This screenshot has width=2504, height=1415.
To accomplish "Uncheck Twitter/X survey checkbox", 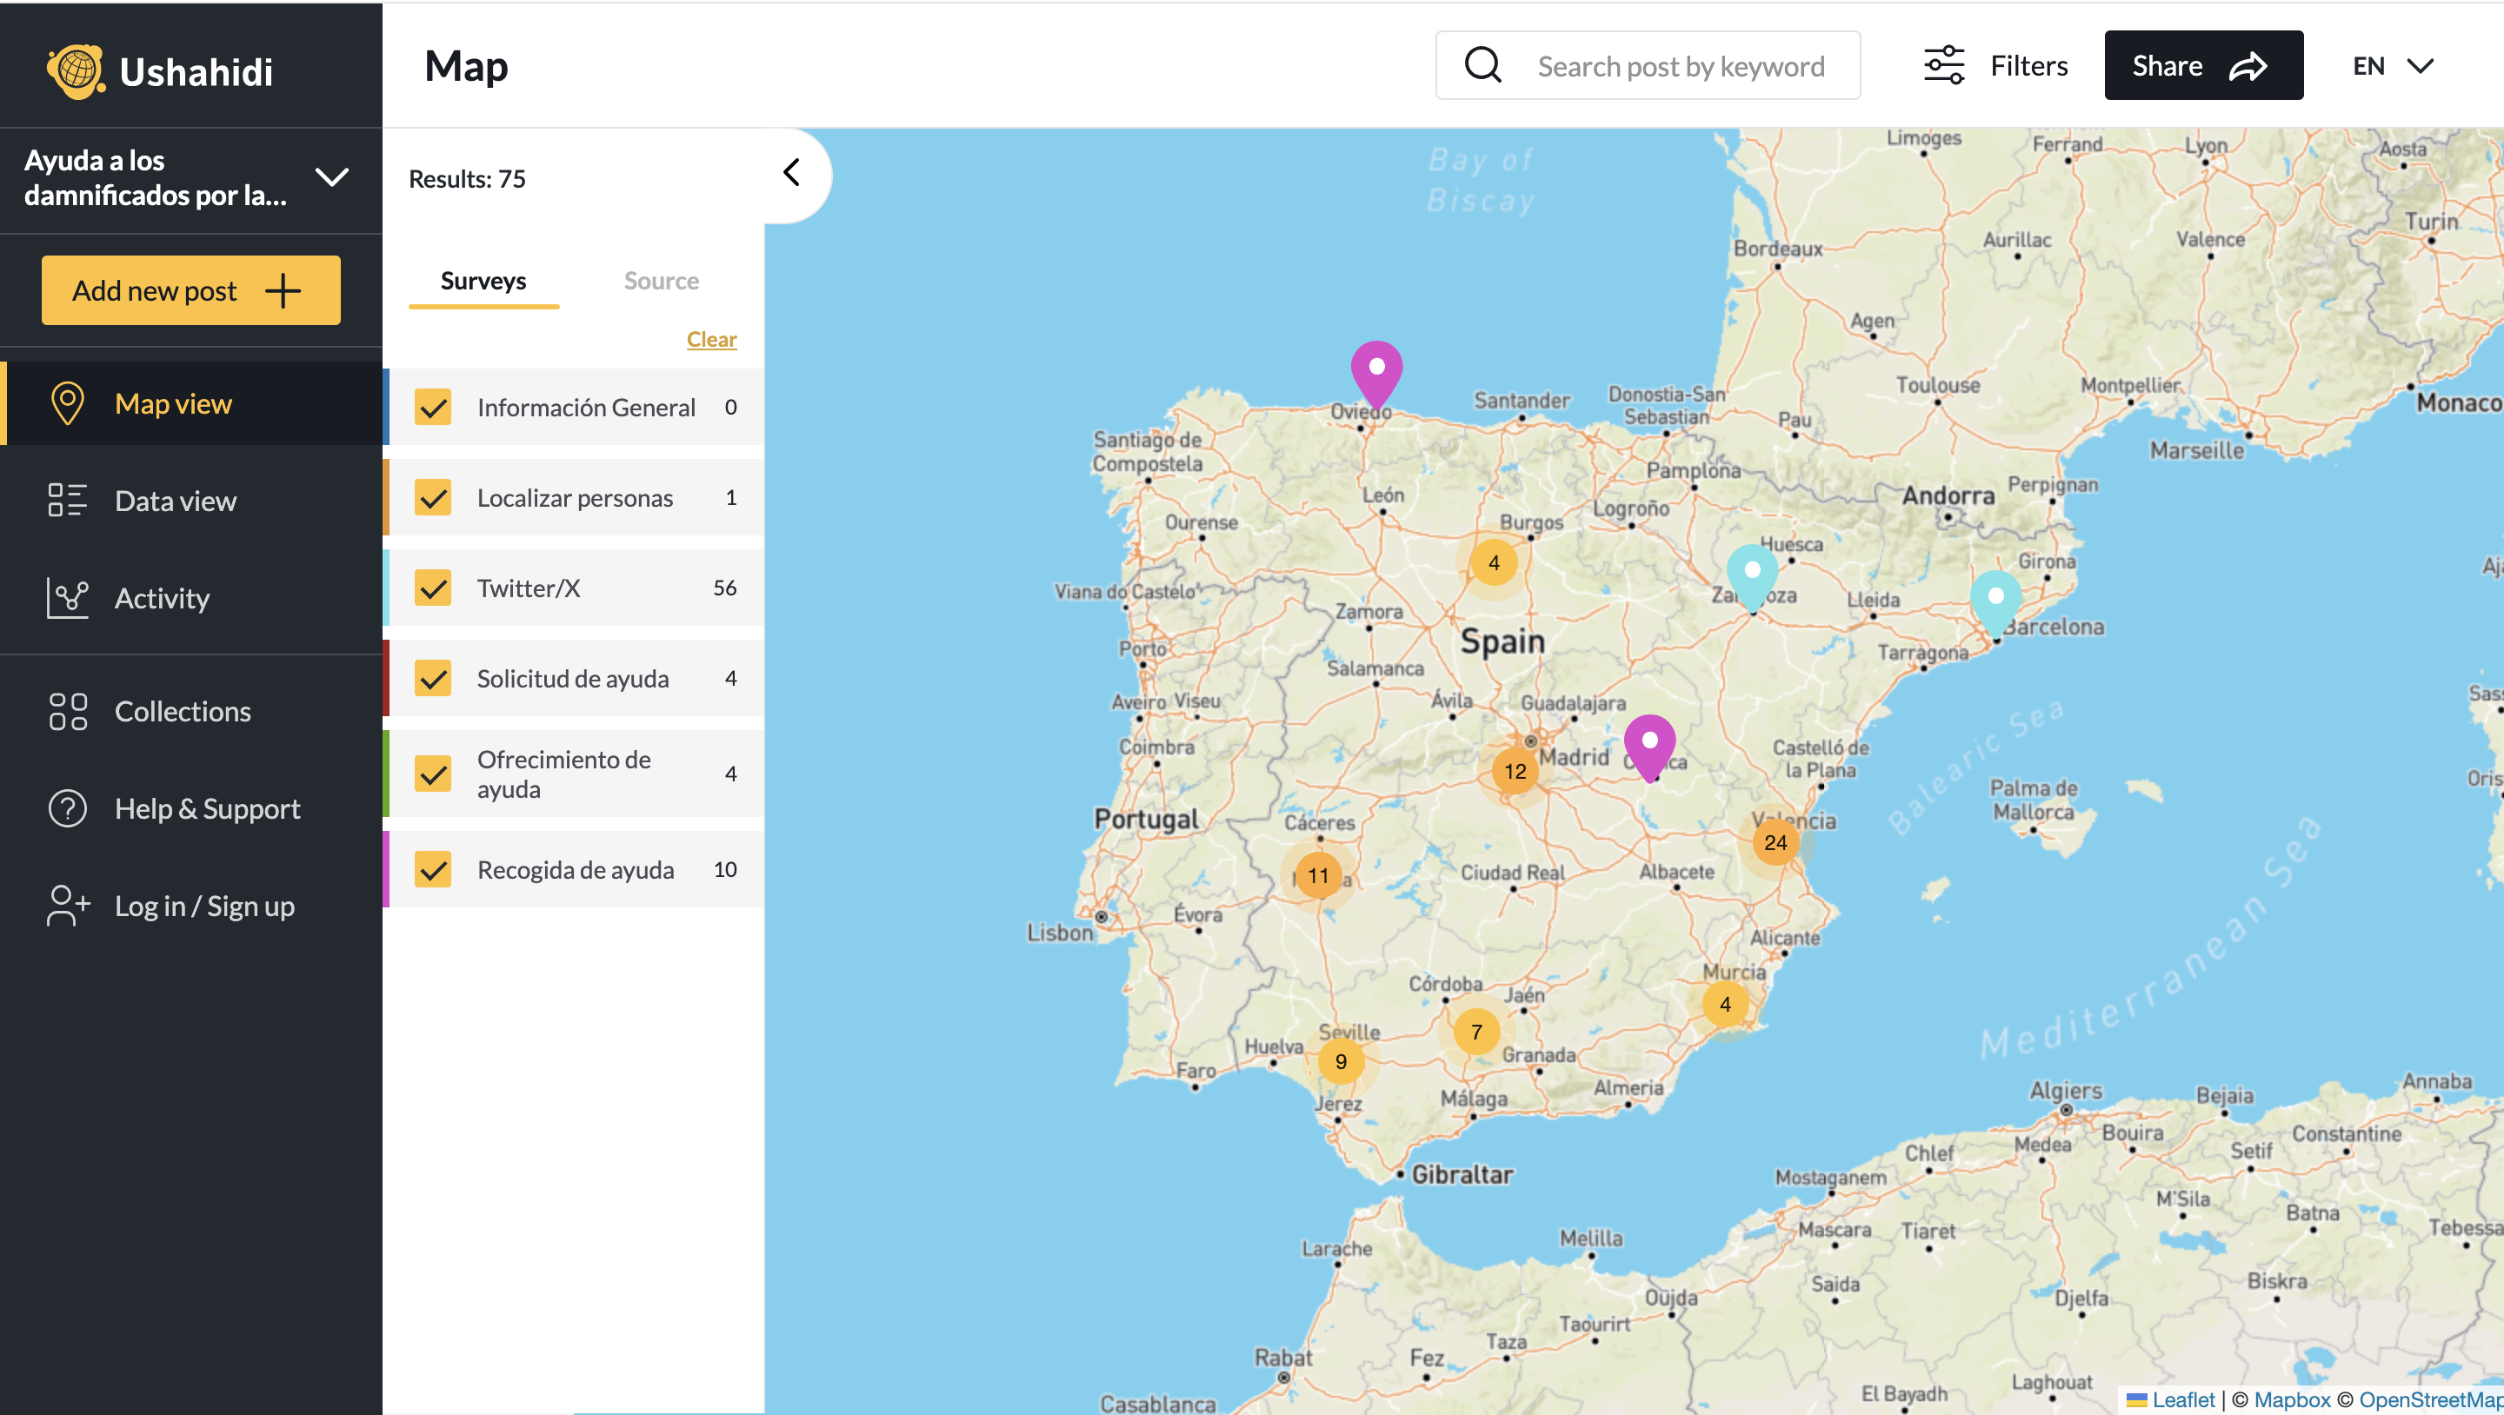I will point(433,588).
